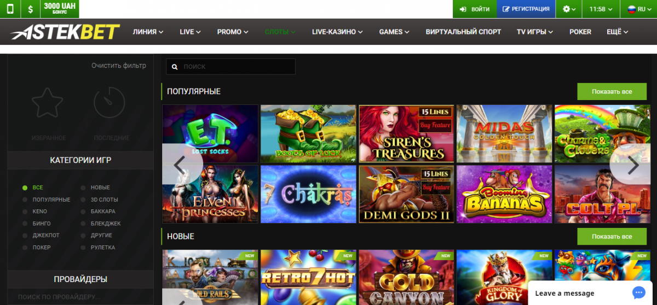This screenshot has height=305, width=657.
Task: Open Midas Golden Touch slot
Action: [x=504, y=133]
